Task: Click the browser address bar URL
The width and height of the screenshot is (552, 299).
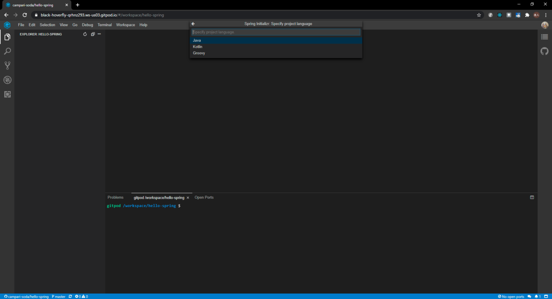Action: pos(102,15)
